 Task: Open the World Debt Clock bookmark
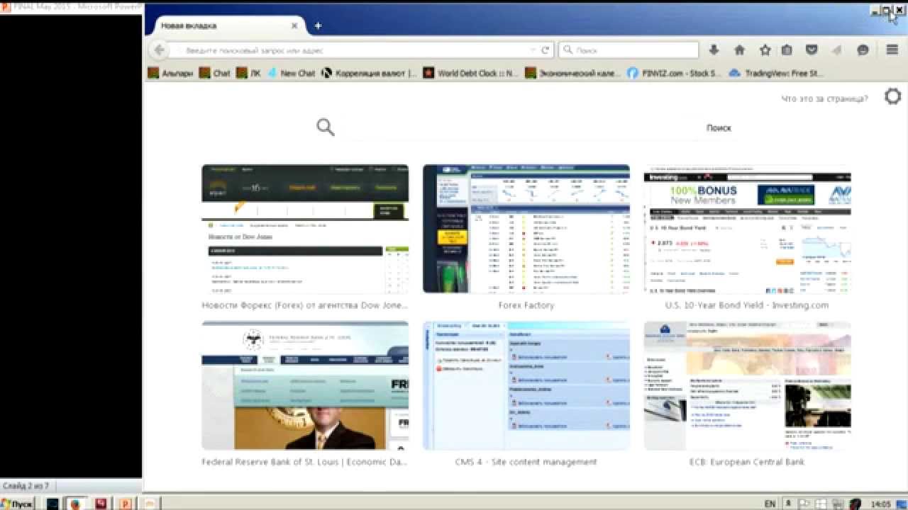471,73
